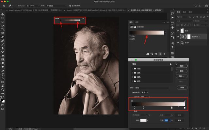209x130 pixels.
Task: Select the Lasso tool
Action: [x=3, y=22]
